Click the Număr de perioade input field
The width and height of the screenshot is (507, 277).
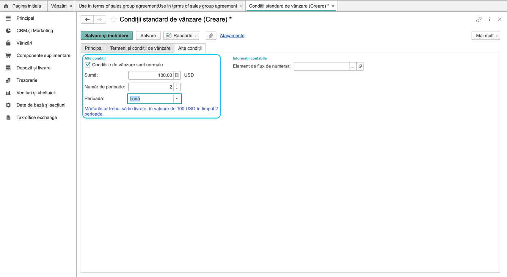pos(151,87)
